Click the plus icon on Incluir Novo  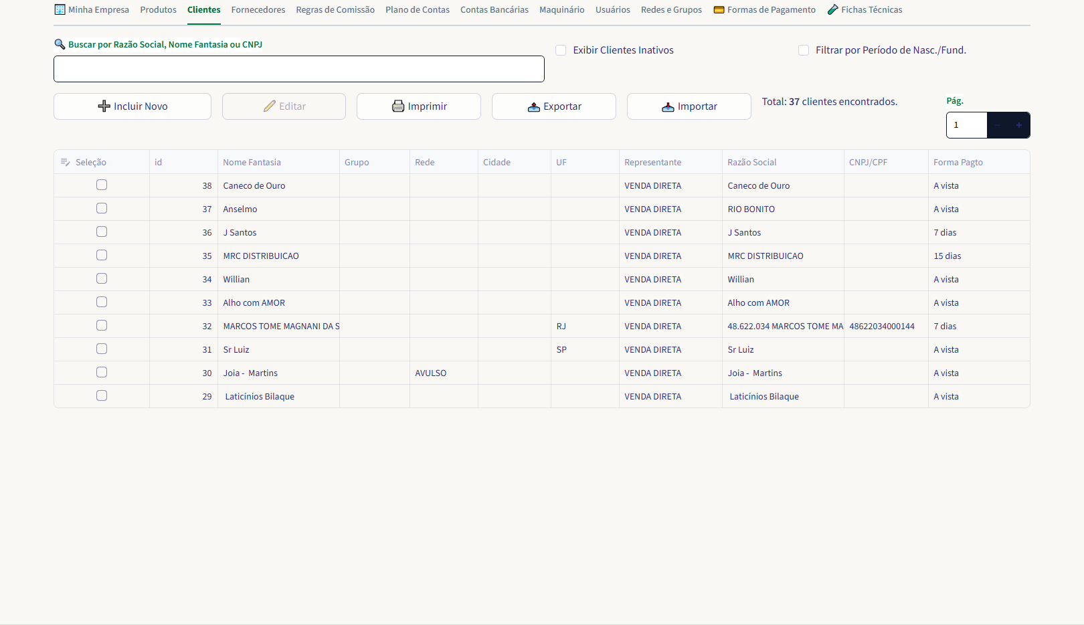click(x=104, y=106)
